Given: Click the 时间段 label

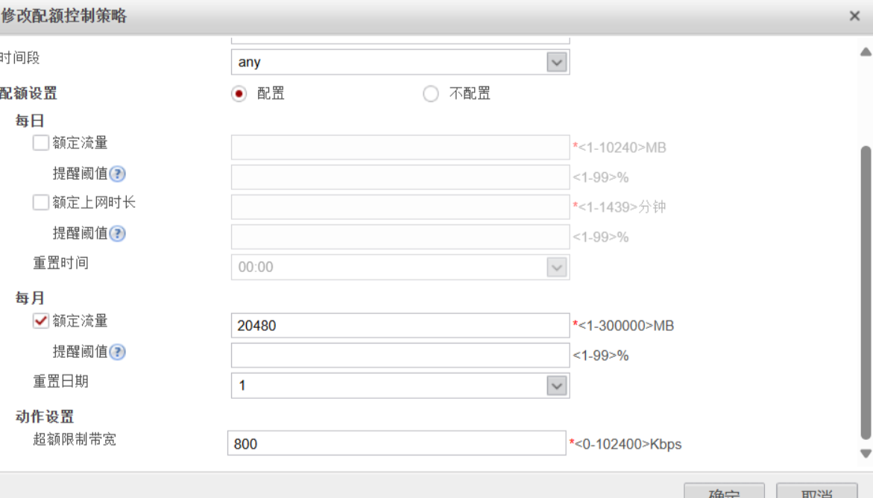Looking at the screenshot, I should coord(20,57).
